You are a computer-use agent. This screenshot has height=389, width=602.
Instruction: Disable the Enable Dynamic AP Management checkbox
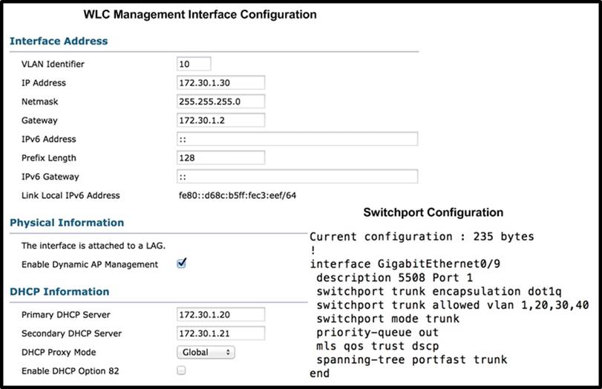click(x=181, y=264)
